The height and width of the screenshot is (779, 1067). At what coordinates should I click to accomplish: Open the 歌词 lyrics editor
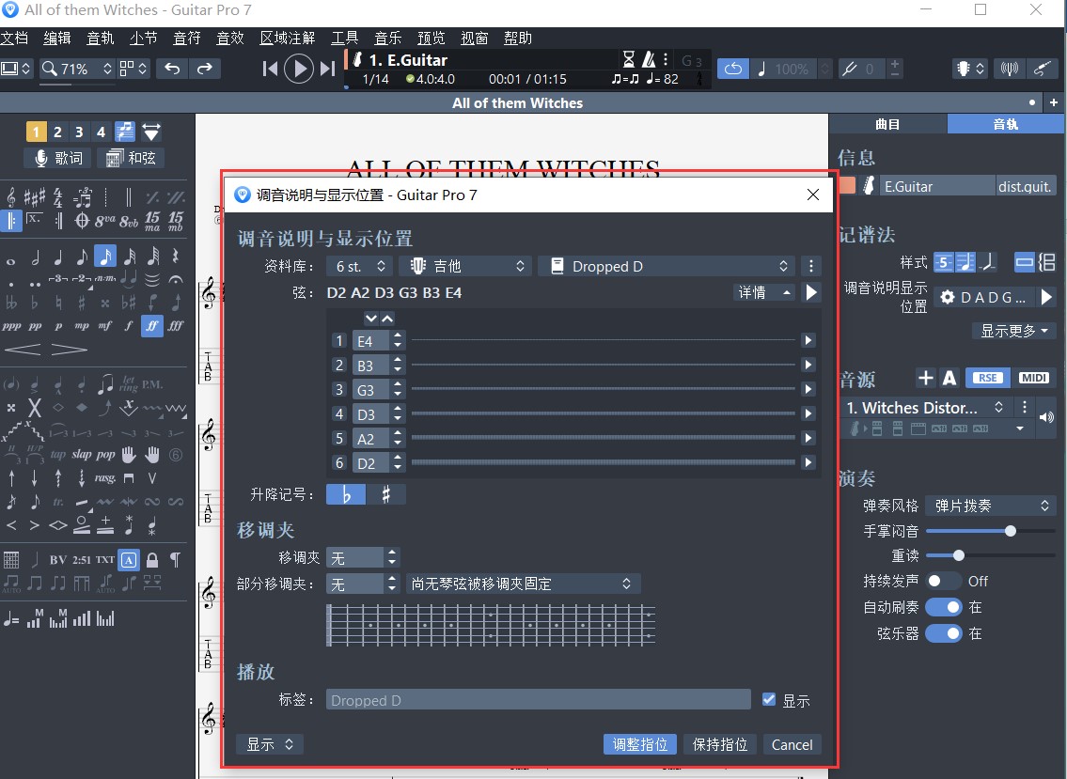(x=58, y=158)
